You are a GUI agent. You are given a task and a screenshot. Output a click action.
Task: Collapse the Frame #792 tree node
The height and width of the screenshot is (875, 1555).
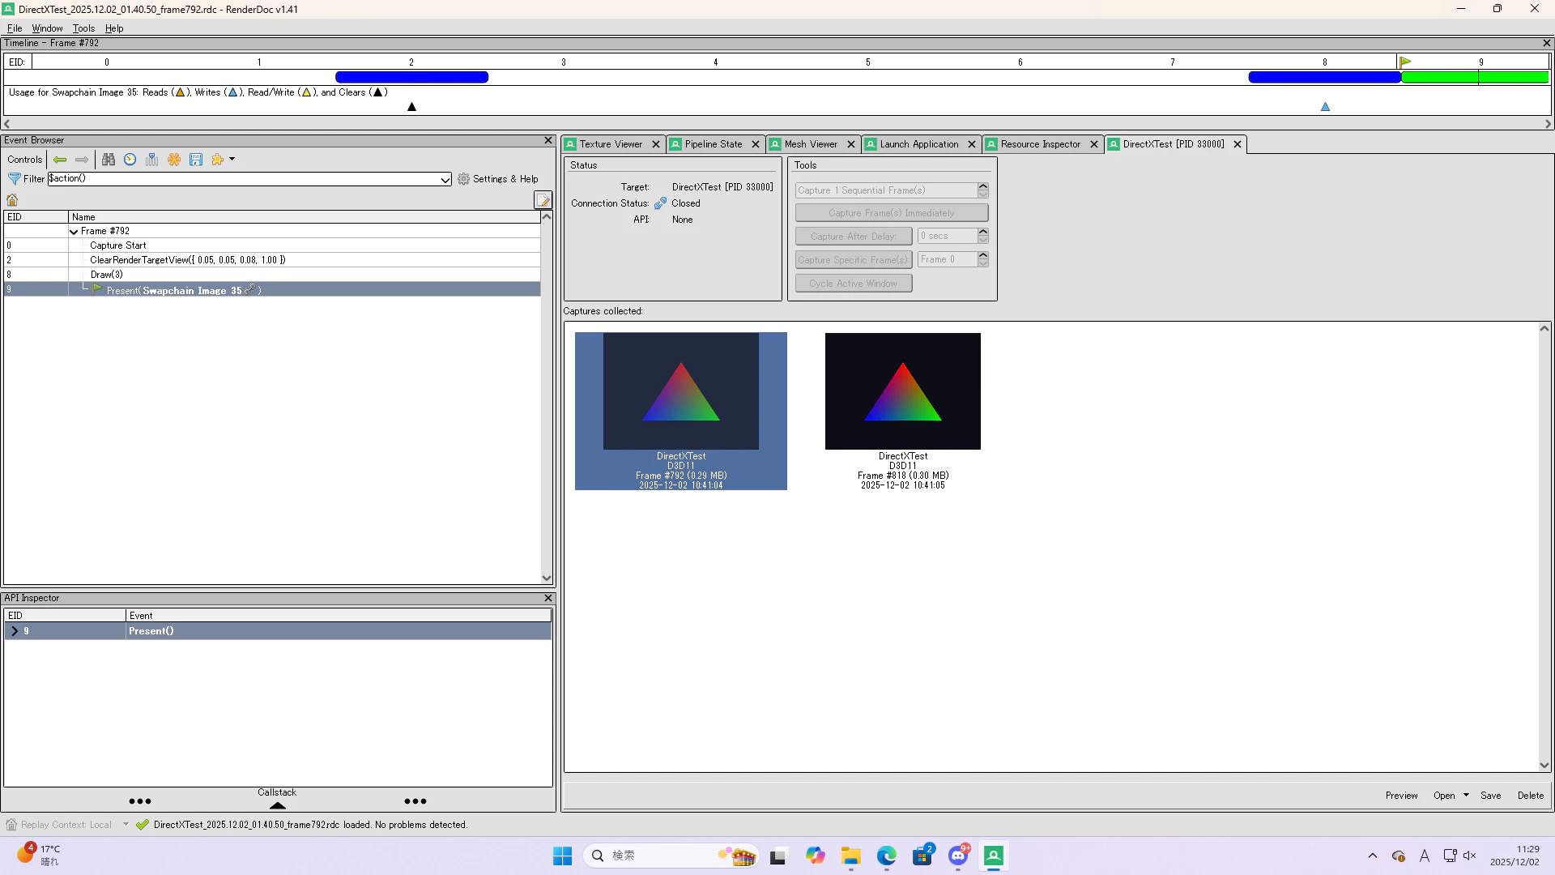(74, 232)
